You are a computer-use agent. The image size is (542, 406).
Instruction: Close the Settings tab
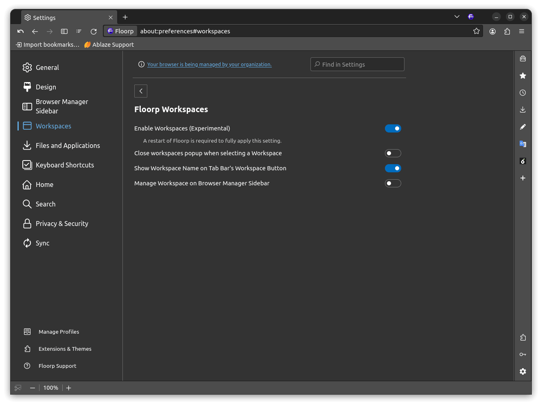(111, 17)
